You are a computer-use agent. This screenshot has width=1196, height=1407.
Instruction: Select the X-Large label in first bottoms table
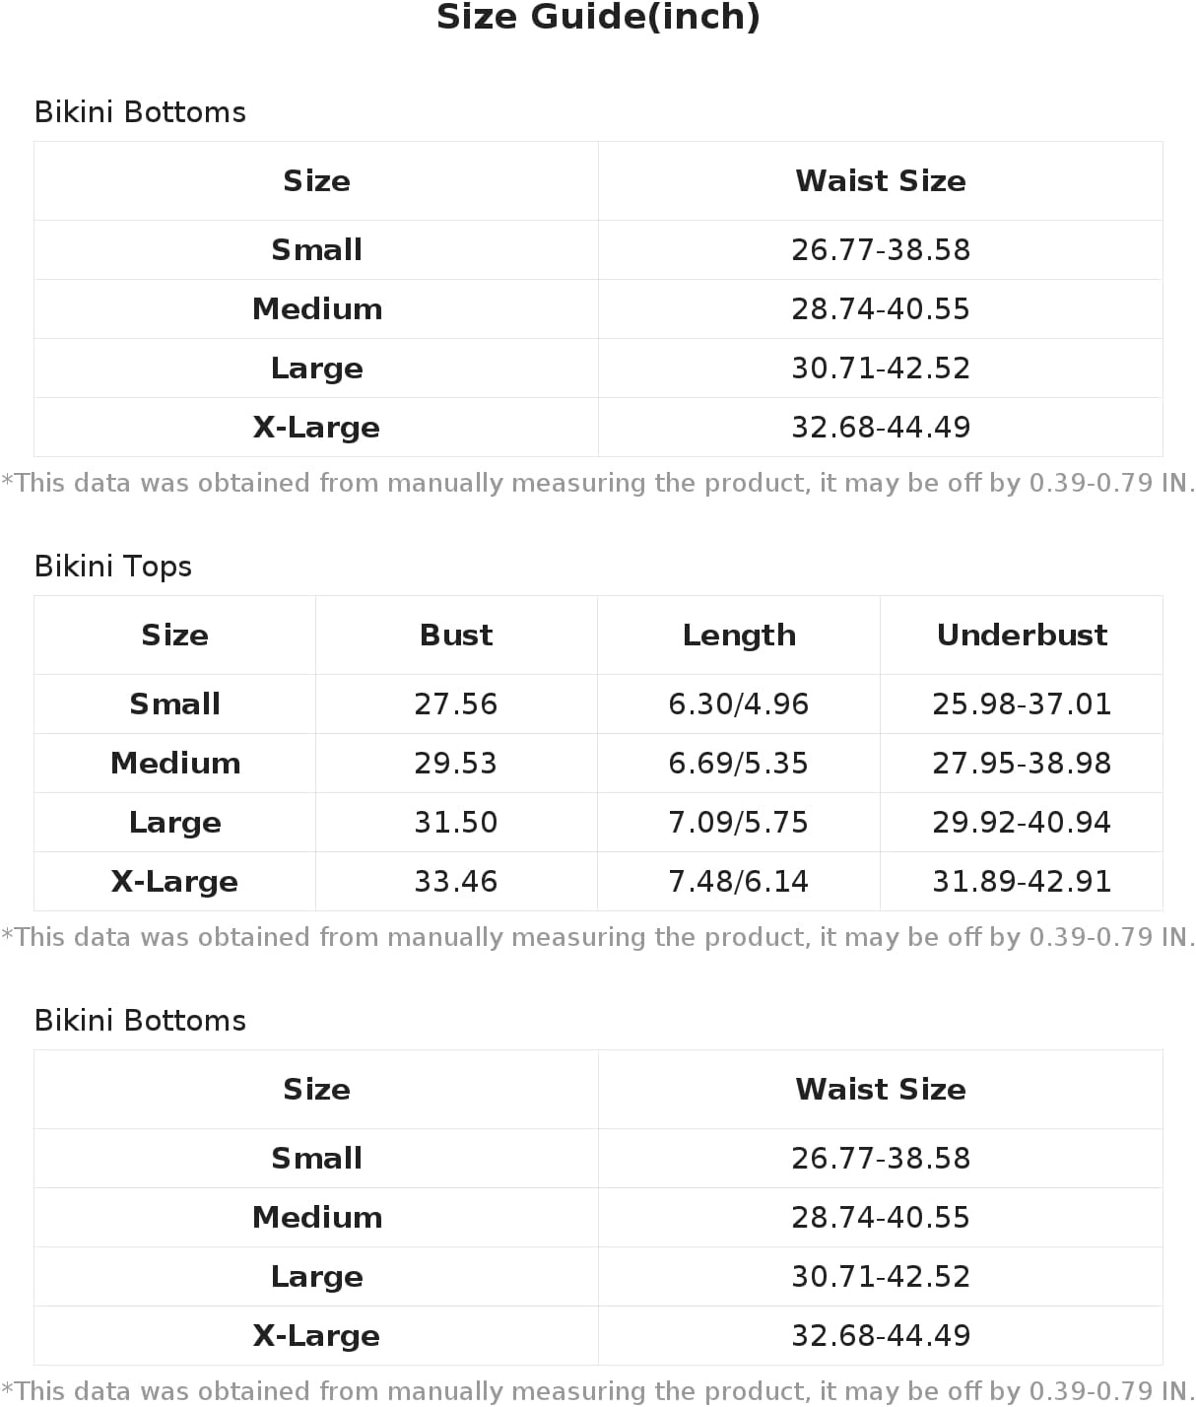coord(316,428)
